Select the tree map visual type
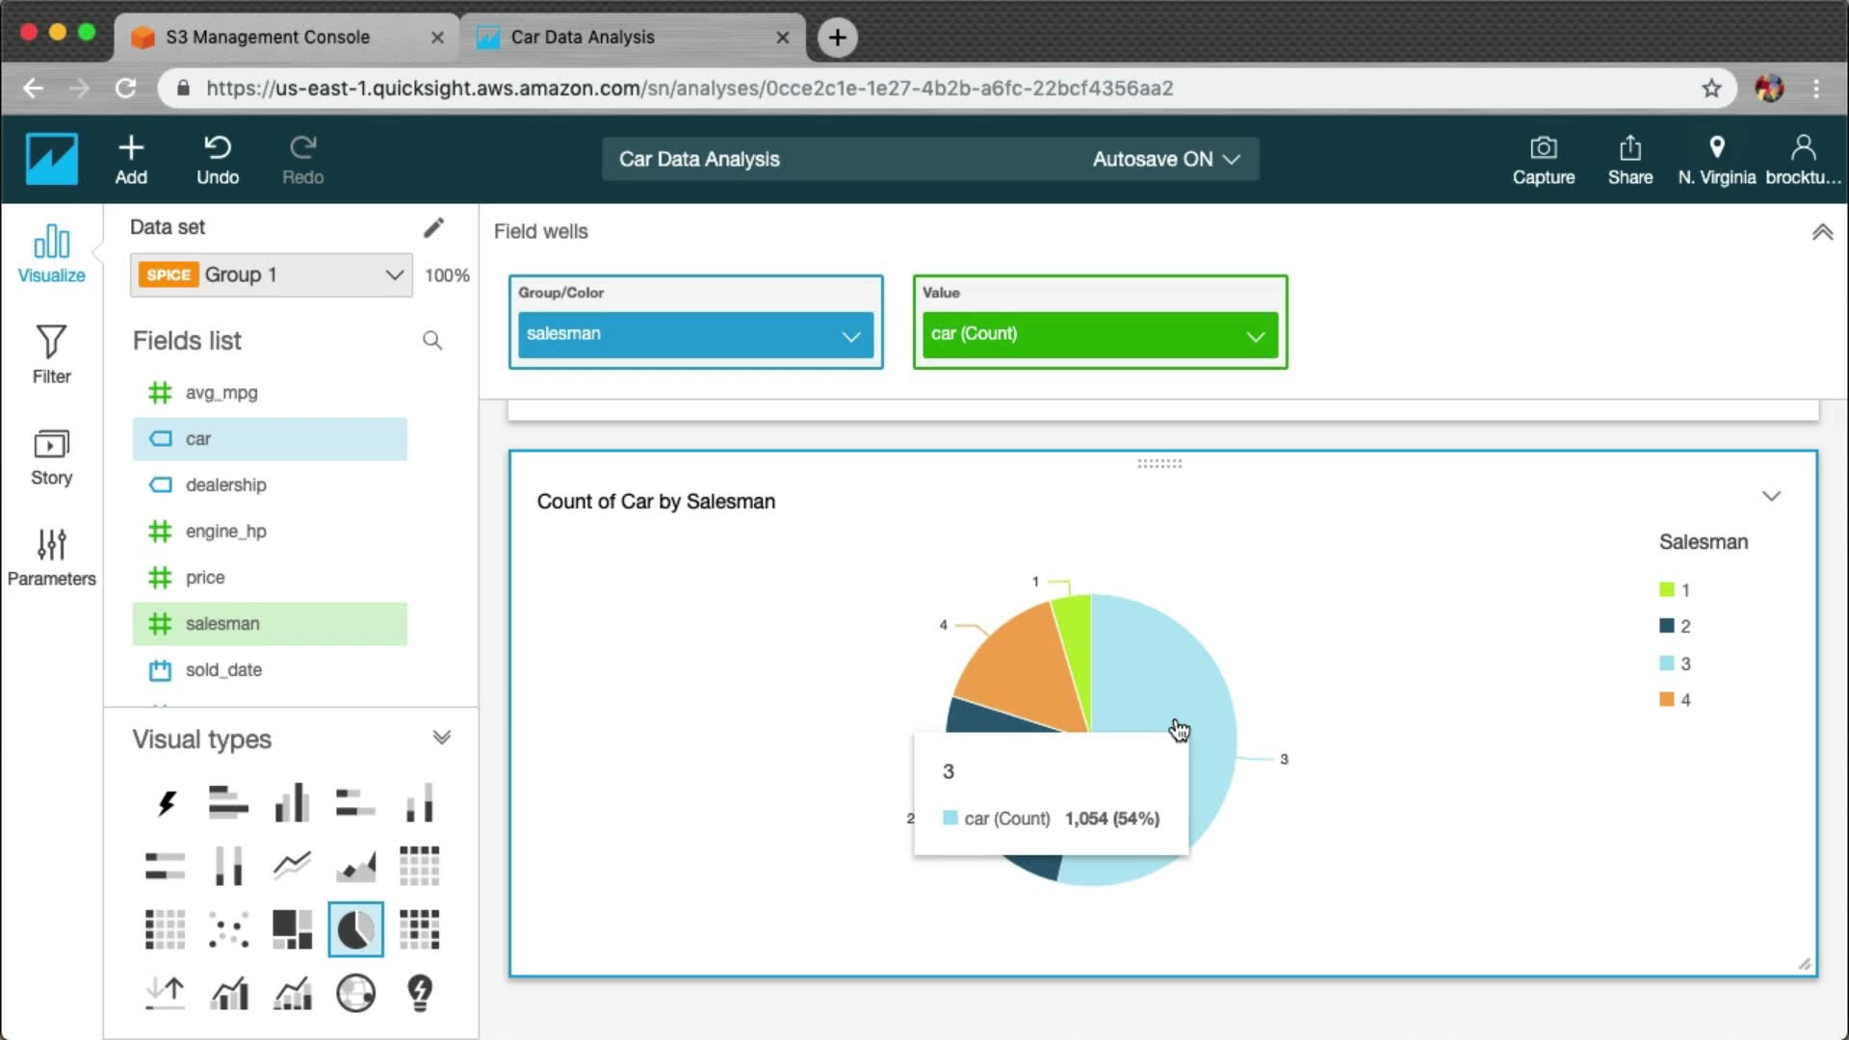Image resolution: width=1849 pixels, height=1040 pixels. pyautogui.click(x=292, y=929)
